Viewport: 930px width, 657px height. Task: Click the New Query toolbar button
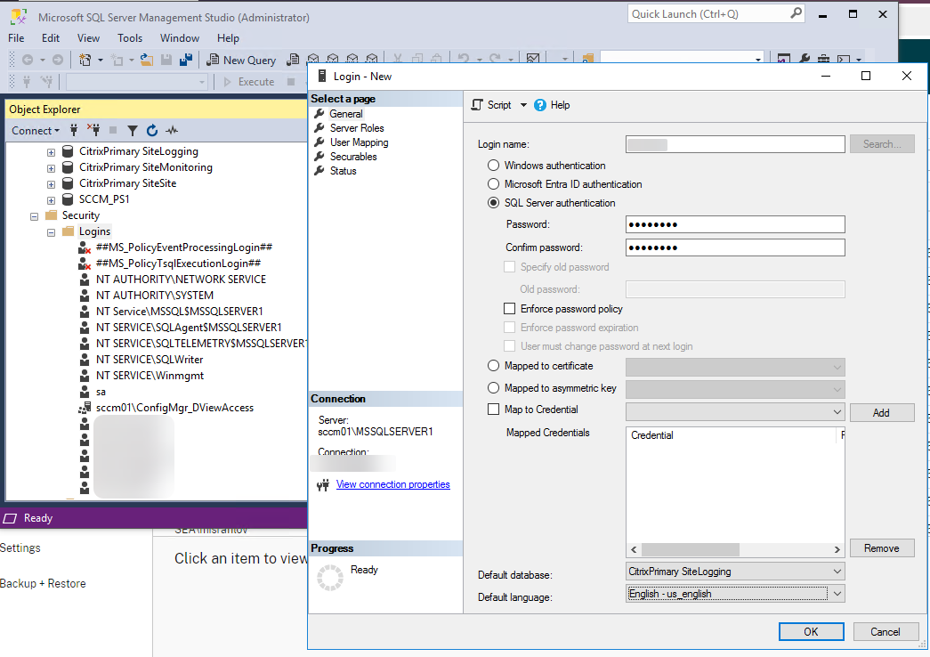point(241,60)
